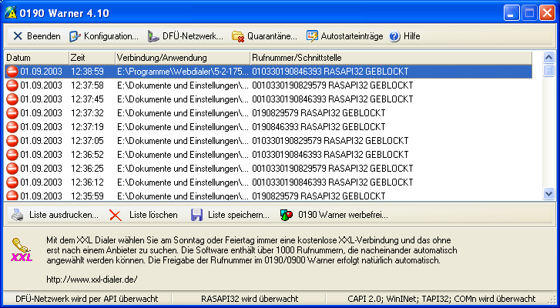This screenshot has width=560, height=308.
Task: Click the blocked icon on the 12:37:45 row
Action: [x=12, y=99]
